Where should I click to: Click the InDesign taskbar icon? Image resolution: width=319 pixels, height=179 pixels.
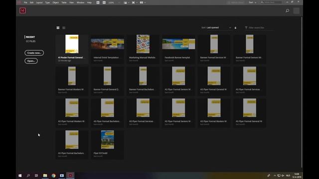click(x=70, y=176)
